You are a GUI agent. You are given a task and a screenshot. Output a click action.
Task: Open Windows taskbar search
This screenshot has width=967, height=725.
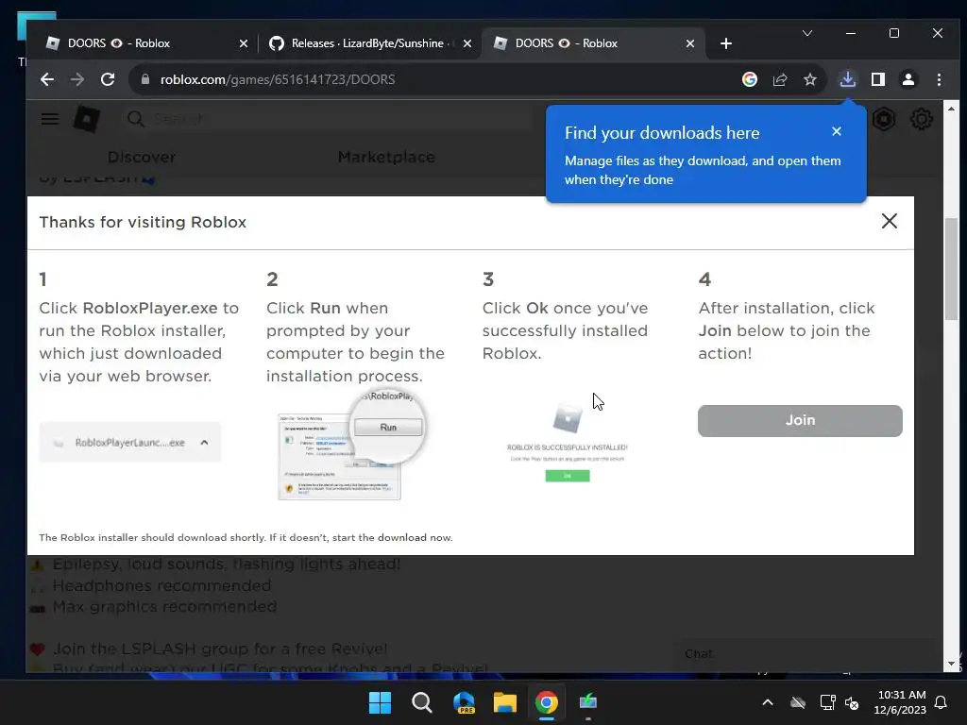[x=422, y=702]
